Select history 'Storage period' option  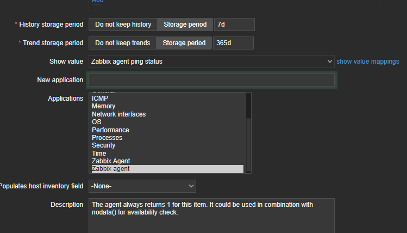click(185, 24)
